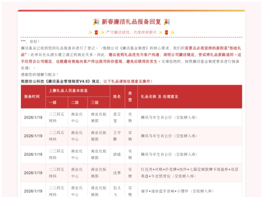Click the bold text 根据岩山科技《廉洁基金管理制度V4.0》规定

(x=60, y=81)
